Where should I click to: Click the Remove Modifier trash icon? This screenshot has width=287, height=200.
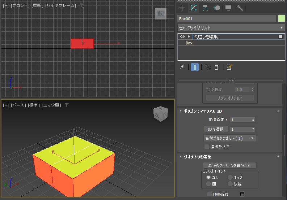(216, 67)
